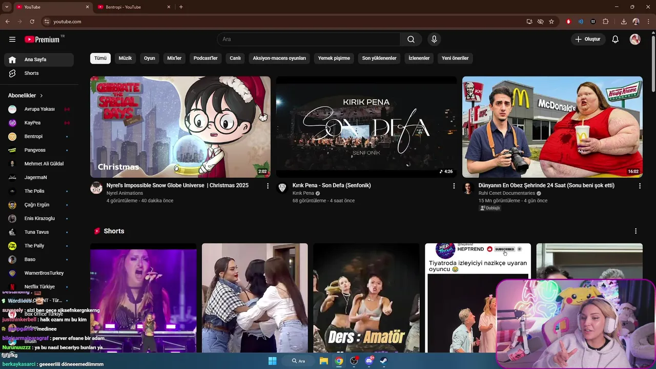Select the Son yüklenenler chip

[x=379, y=58]
